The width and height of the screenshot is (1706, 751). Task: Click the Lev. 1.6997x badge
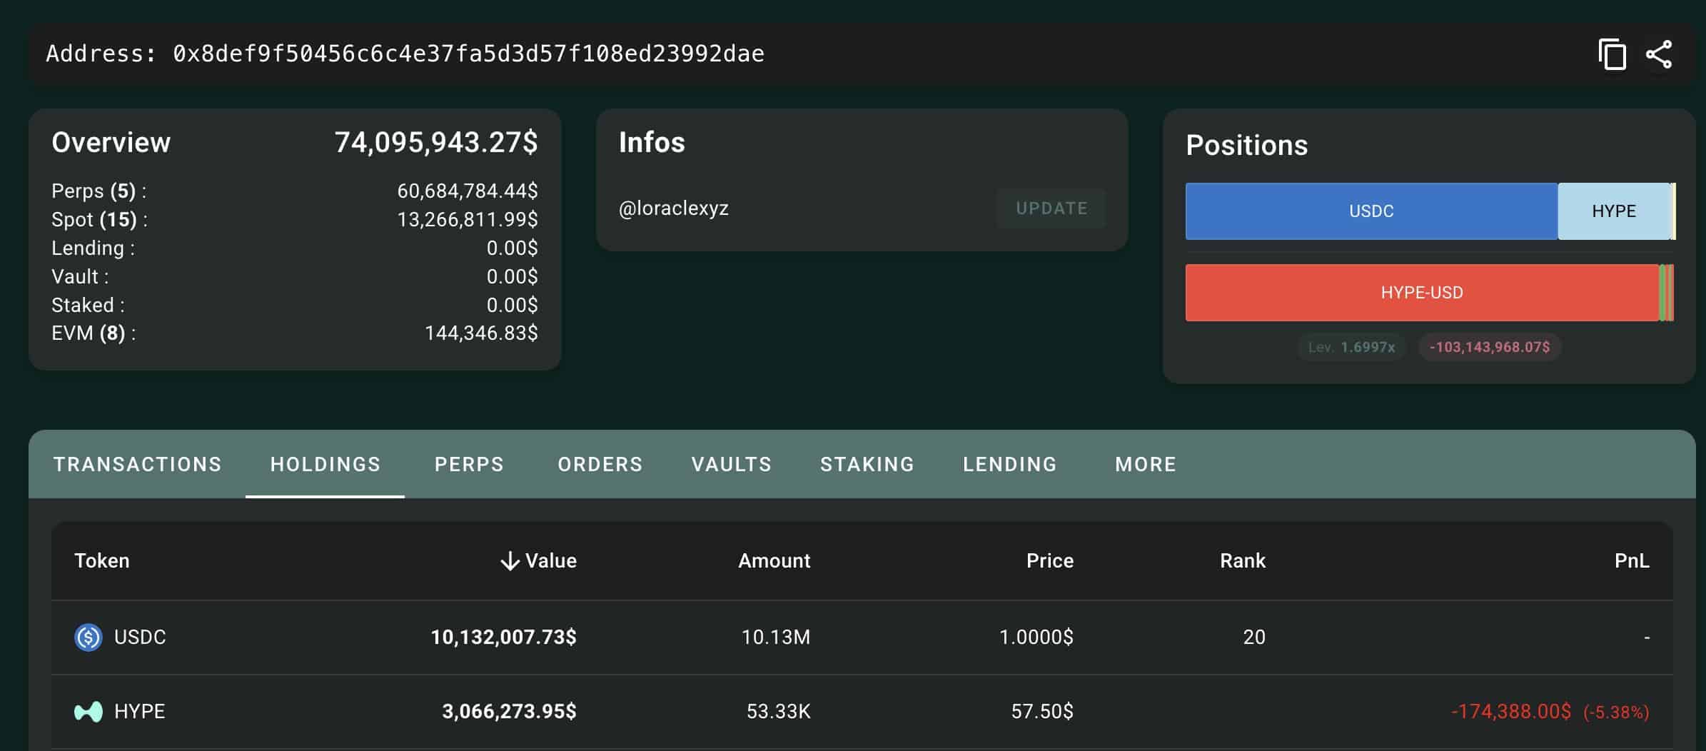(1351, 348)
